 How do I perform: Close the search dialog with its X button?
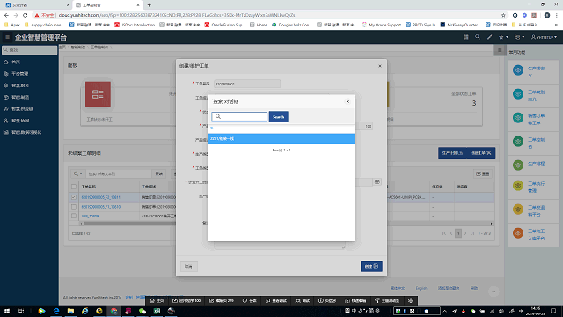tap(347, 102)
